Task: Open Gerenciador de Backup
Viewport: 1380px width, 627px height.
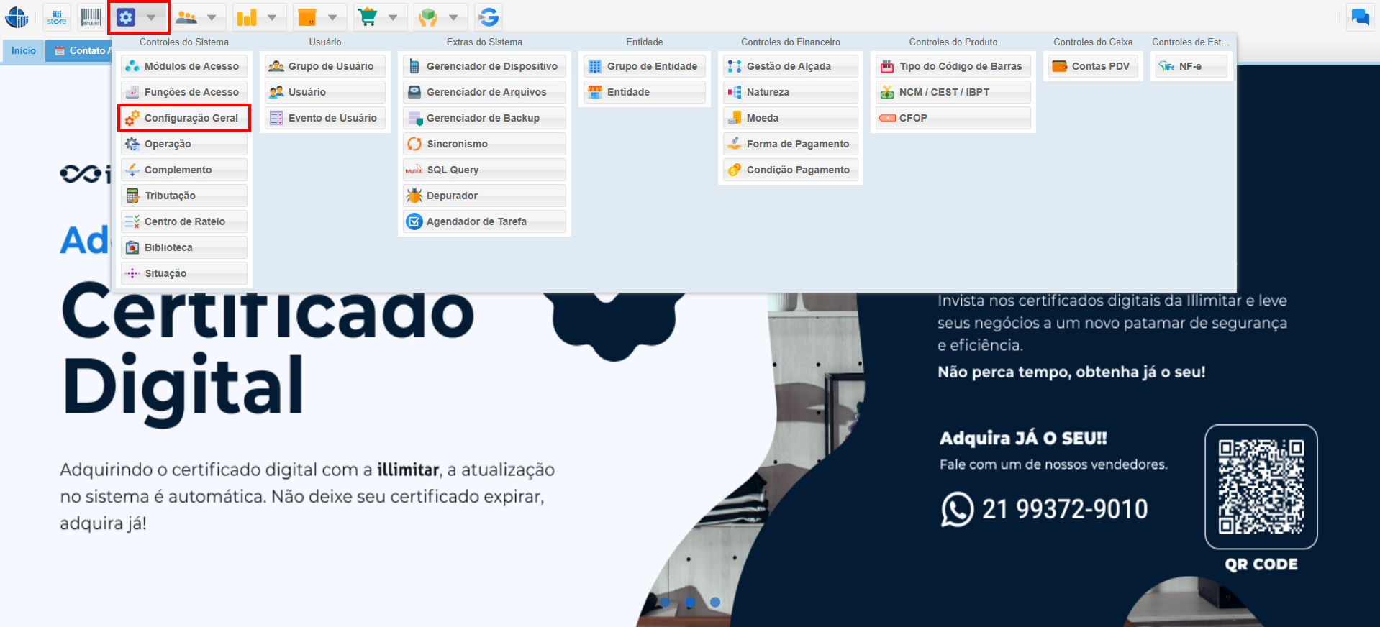Action: pyautogui.click(x=484, y=118)
